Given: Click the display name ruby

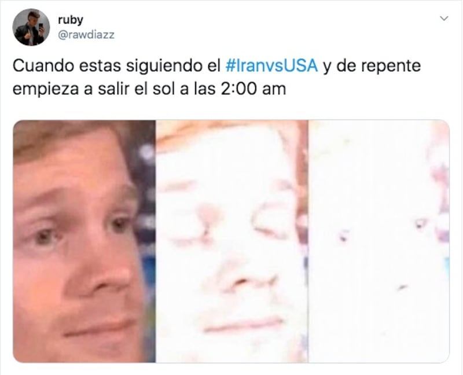Looking at the screenshot, I should pyautogui.click(x=70, y=20).
